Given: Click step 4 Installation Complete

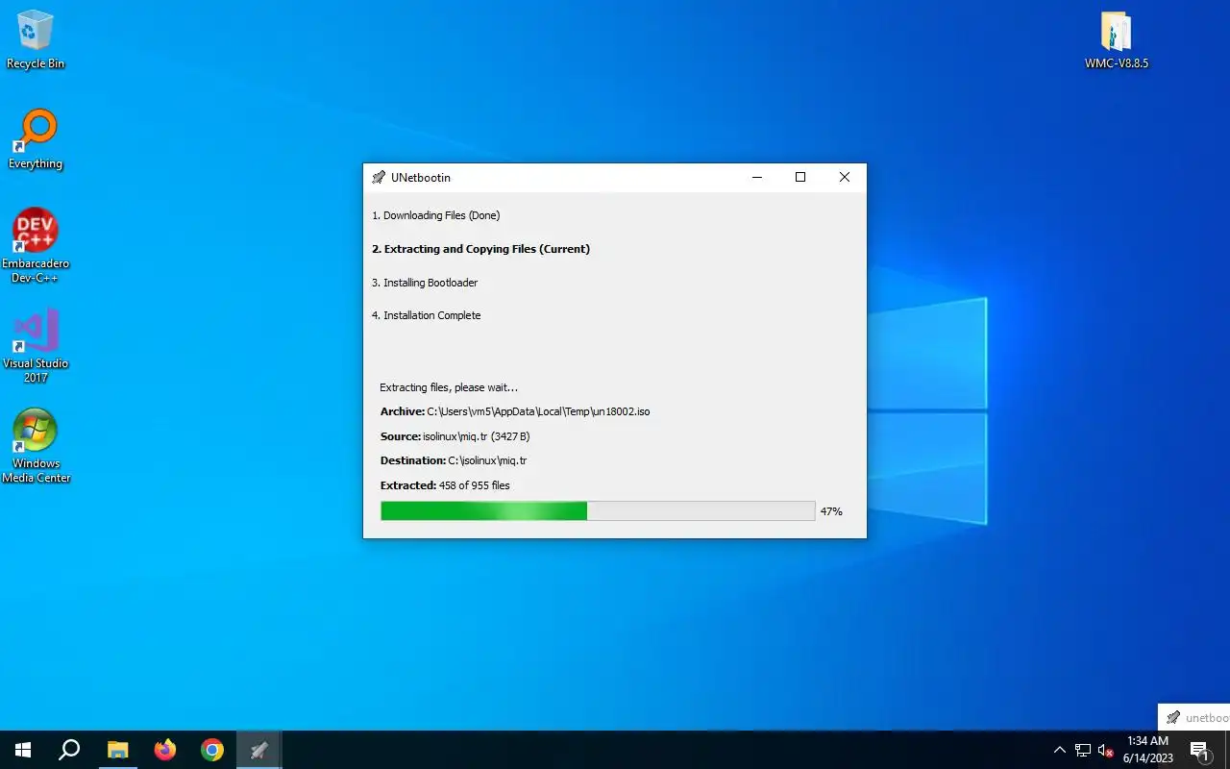Looking at the screenshot, I should 427,315.
